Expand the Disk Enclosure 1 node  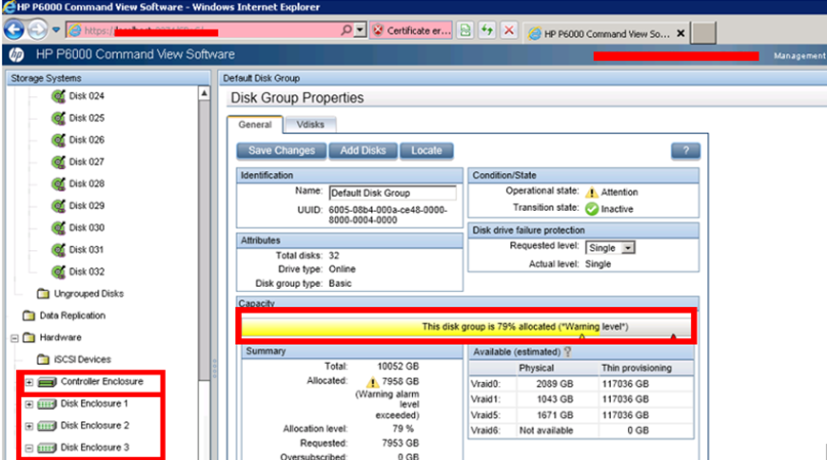29,404
